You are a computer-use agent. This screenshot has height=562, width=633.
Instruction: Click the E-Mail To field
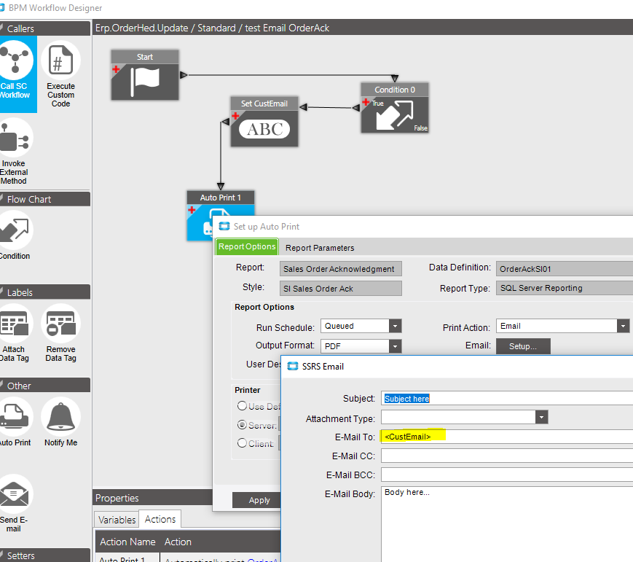click(507, 437)
